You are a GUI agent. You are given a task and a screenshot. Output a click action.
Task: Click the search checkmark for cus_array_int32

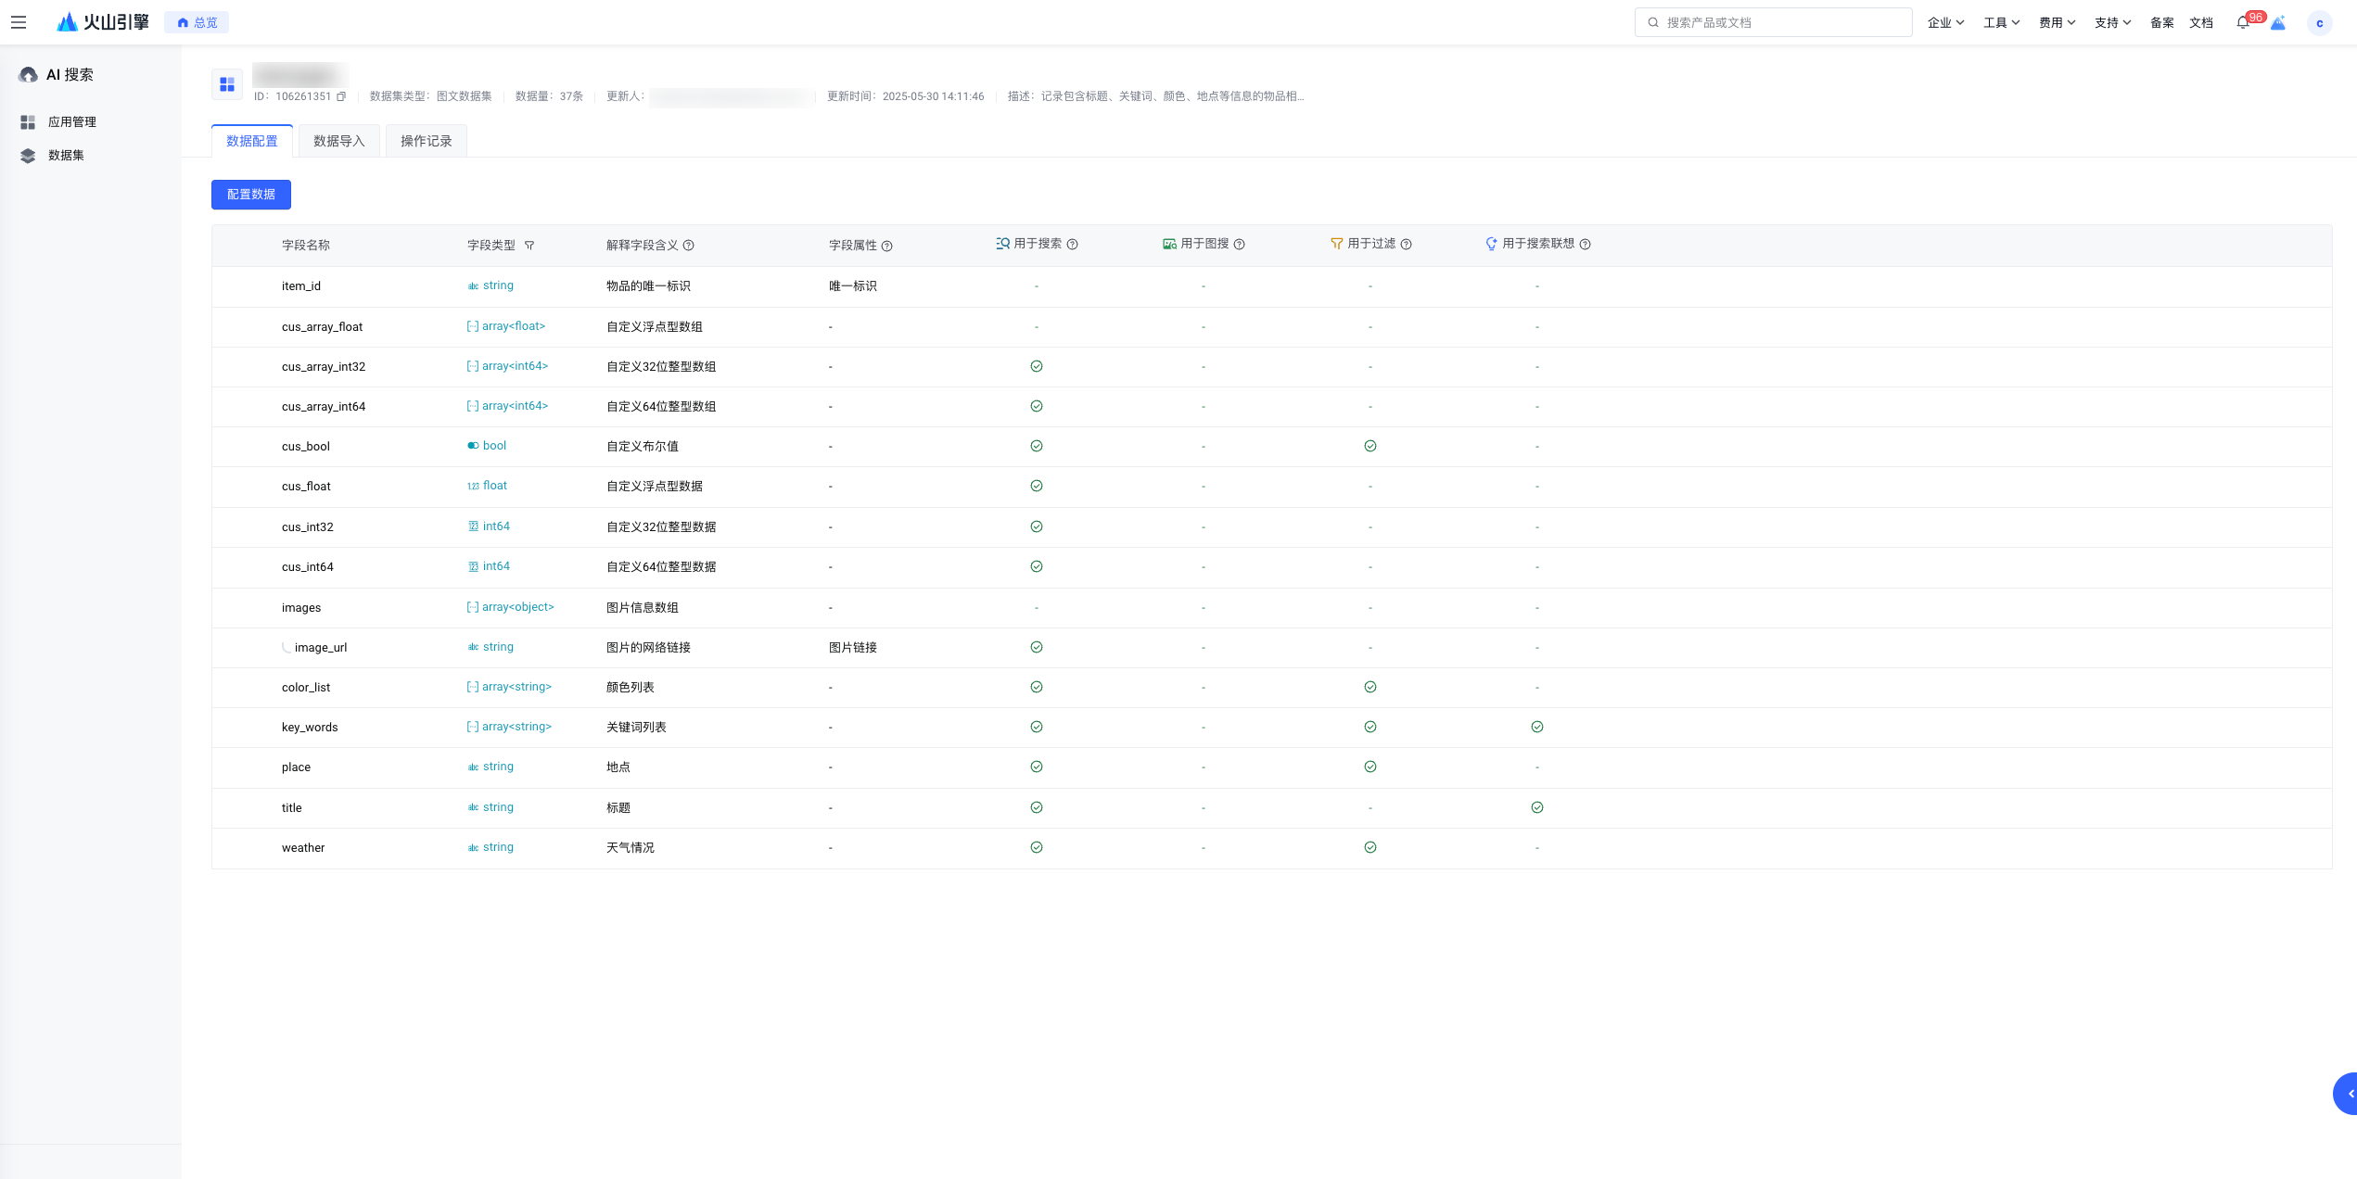coord(1037,366)
